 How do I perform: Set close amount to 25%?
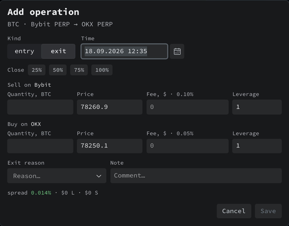click(x=37, y=70)
